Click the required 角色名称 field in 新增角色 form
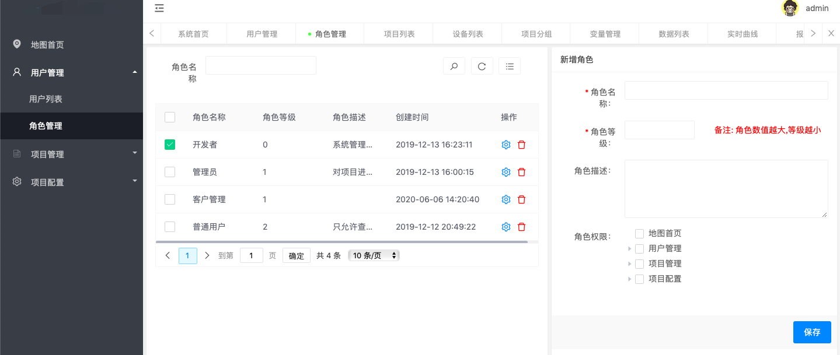840x355 pixels. tap(726, 90)
